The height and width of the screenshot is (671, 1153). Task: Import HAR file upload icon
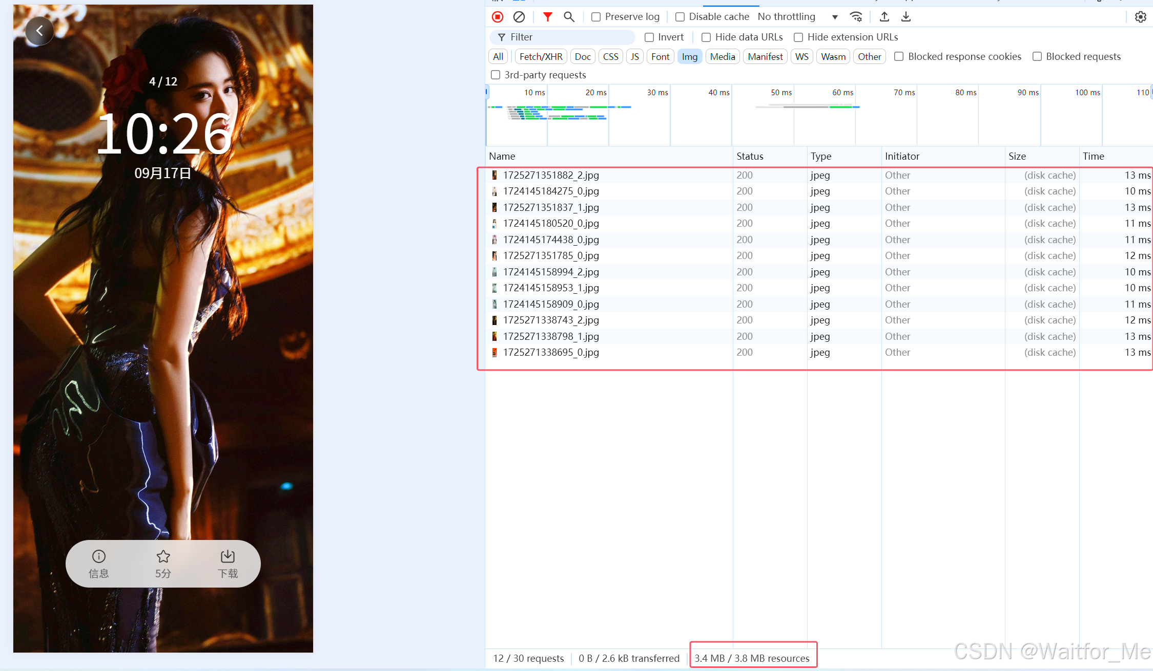pos(884,17)
